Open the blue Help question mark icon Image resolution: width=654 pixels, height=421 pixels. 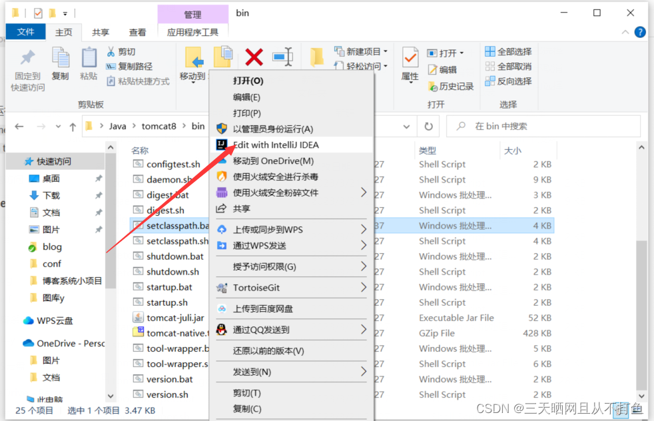(x=640, y=32)
